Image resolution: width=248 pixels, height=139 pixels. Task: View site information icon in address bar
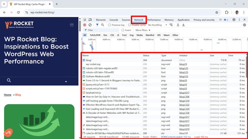pyautogui.click(x=27, y=12)
